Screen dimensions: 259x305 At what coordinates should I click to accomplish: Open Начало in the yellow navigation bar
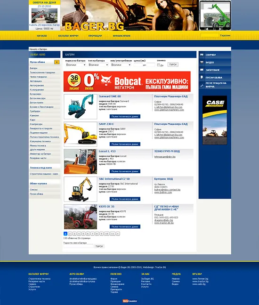(42, 36)
